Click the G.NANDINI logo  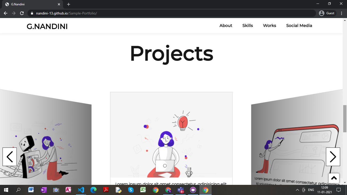click(47, 26)
